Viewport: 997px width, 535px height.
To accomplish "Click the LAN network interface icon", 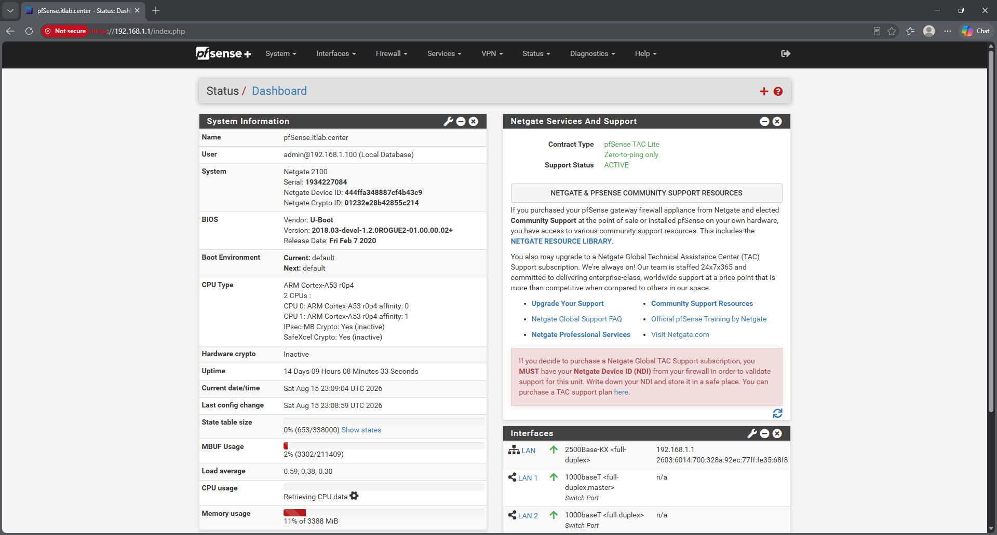I will (x=514, y=450).
